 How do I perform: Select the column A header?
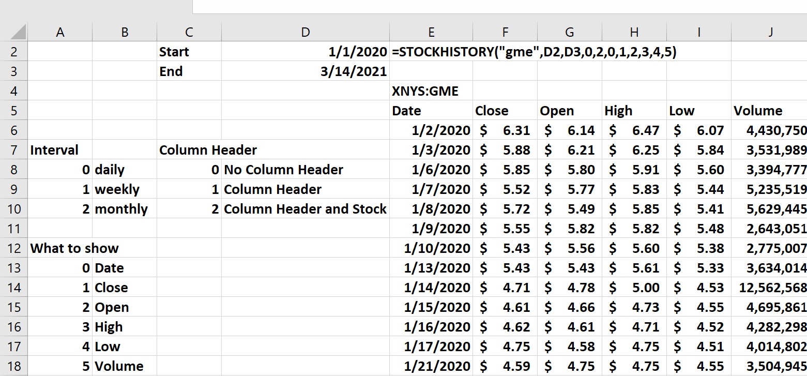point(60,32)
